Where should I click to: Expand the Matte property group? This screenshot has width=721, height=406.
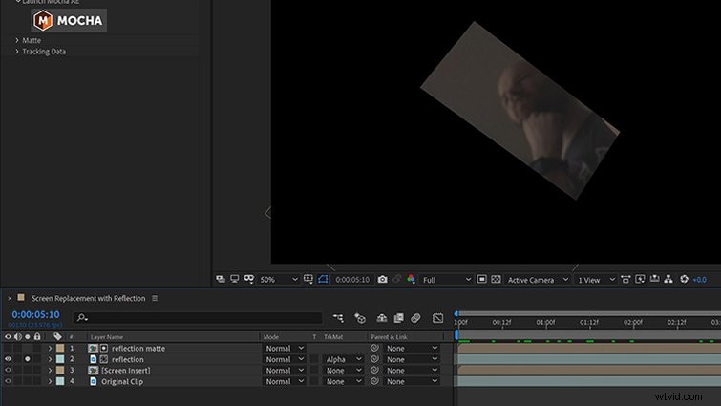17,40
